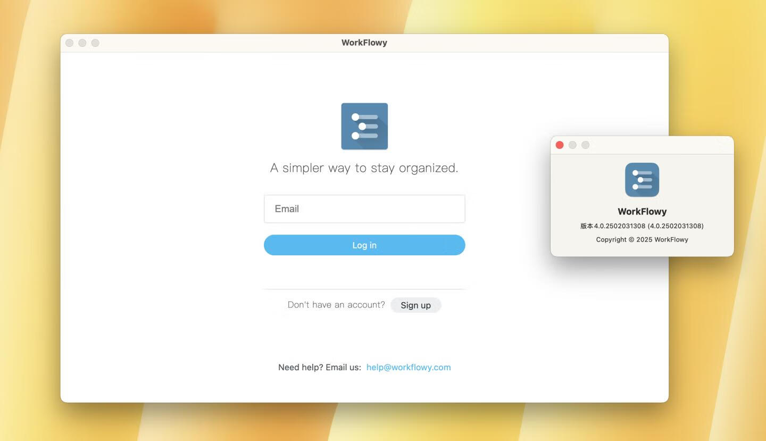Click "A simpler way to stay organized." tagline
The image size is (766, 441).
pyautogui.click(x=364, y=168)
